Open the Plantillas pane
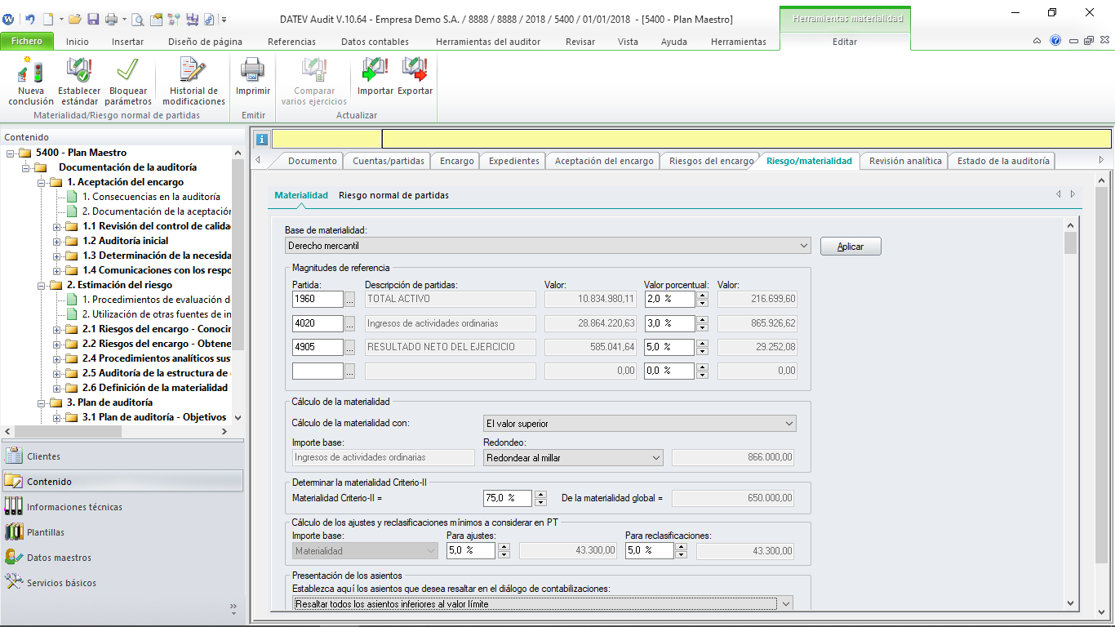Image resolution: width=1115 pixels, height=627 pixels. pos(122,532)
